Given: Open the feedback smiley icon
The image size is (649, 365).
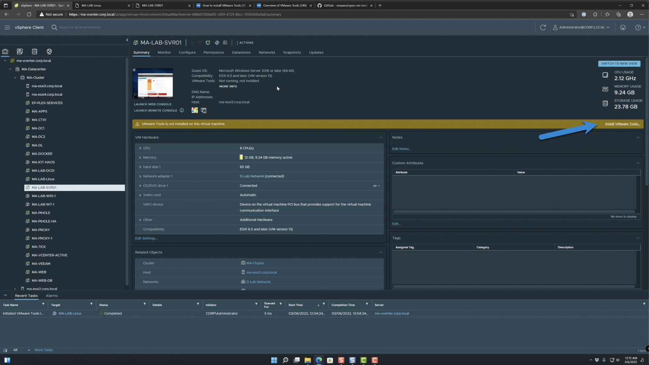Looking at the screenshot, I should pyautogui.click(x=623, y=27).
